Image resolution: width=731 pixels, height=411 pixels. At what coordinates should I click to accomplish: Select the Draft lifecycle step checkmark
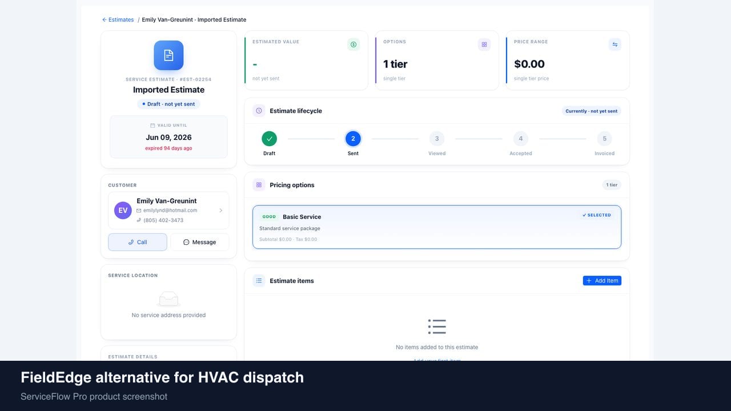(270, 139)
